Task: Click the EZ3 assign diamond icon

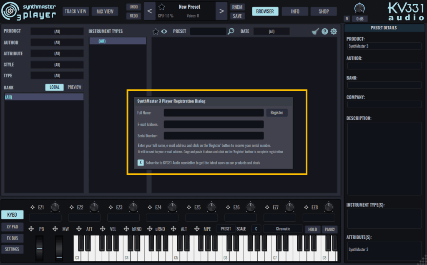Action: click(x=111, y=207)
